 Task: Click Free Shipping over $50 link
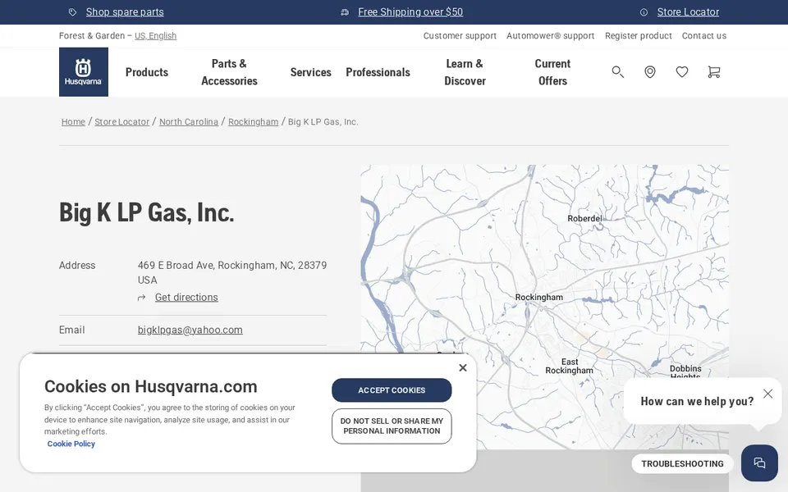(x=410, y=12)
